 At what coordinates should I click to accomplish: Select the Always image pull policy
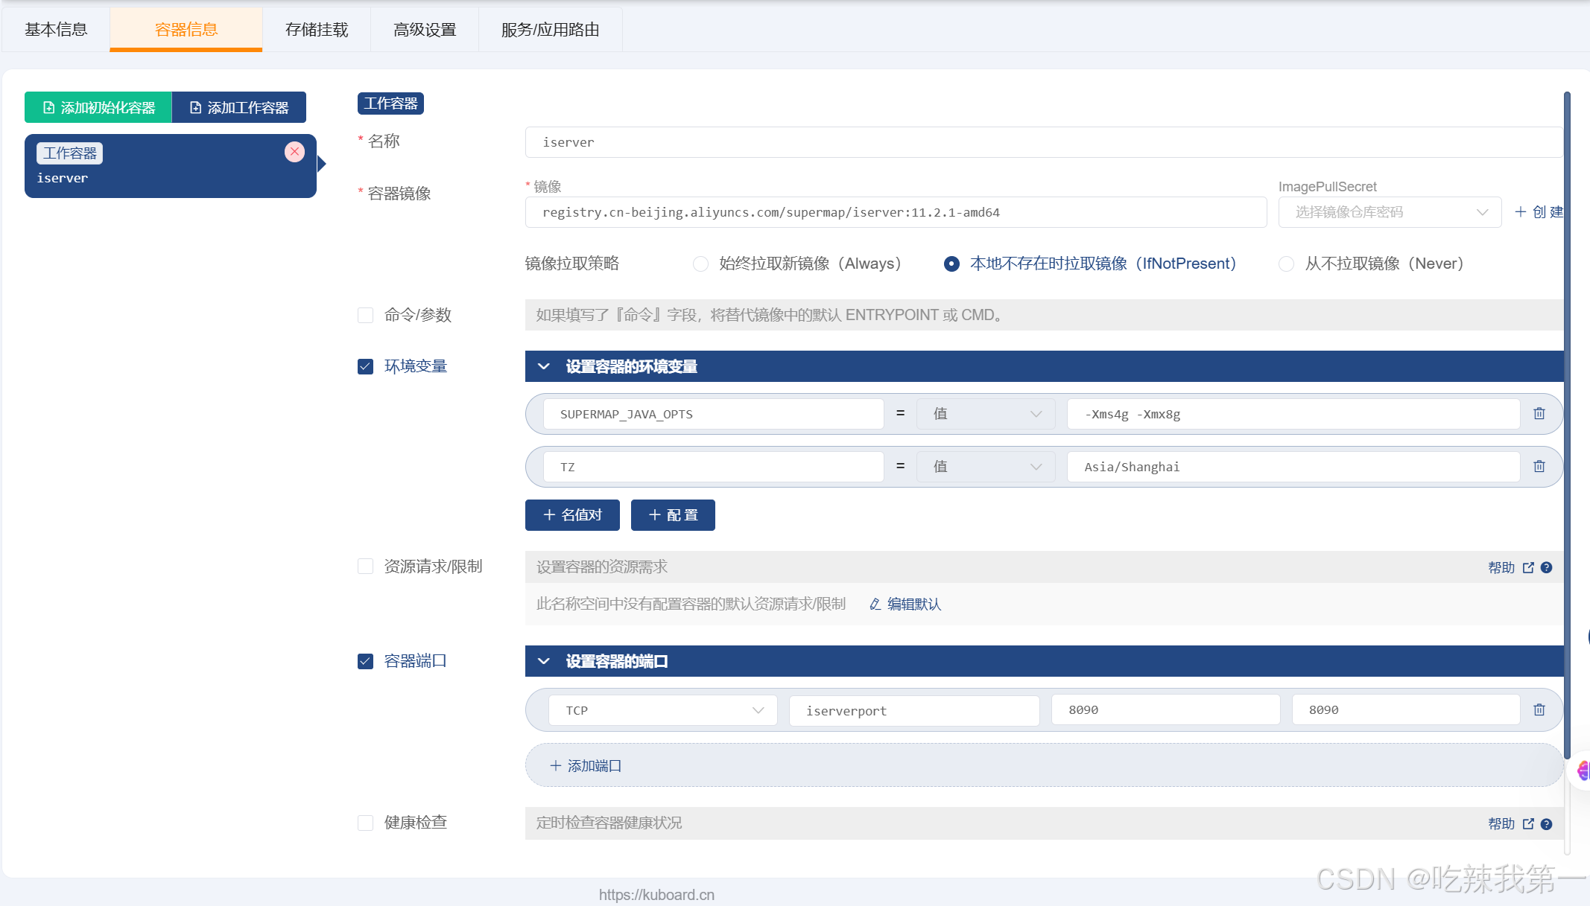click(700, 264)
